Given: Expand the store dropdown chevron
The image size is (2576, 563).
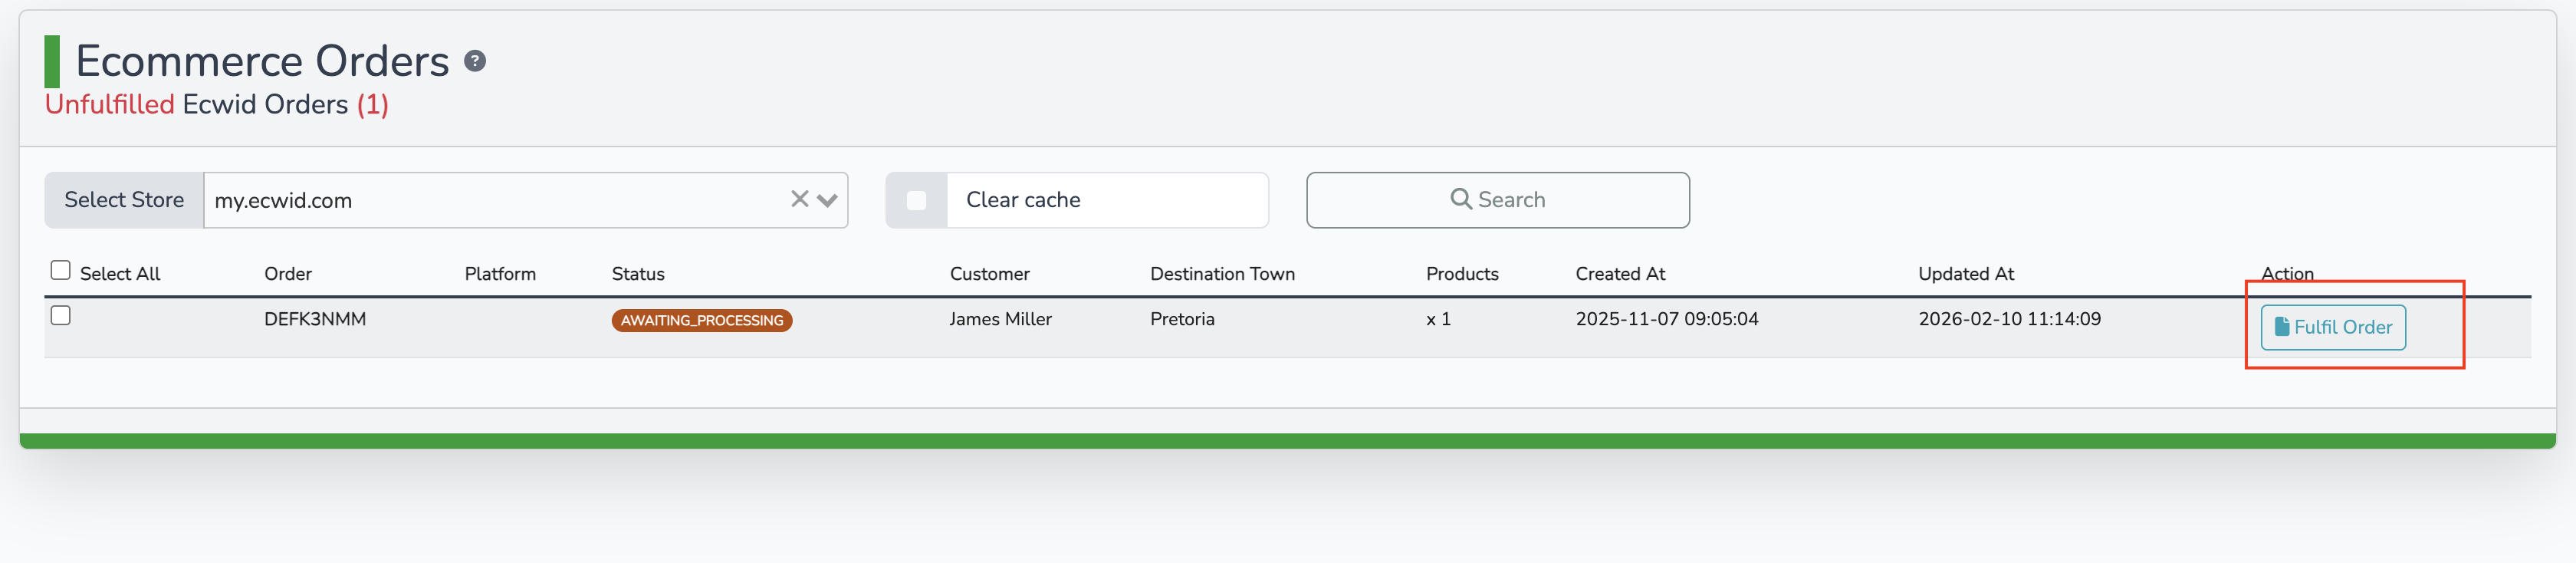Looking at the screenshot, I should click(827, 200).
